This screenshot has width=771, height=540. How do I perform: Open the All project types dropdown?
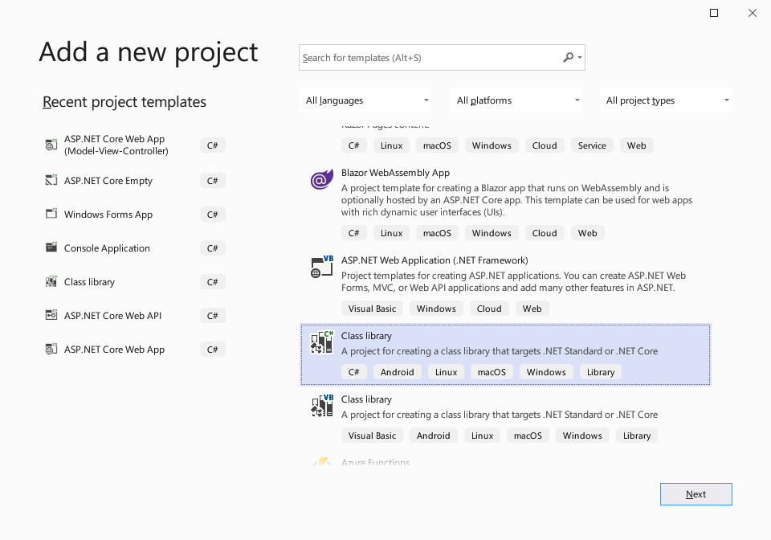666,100
